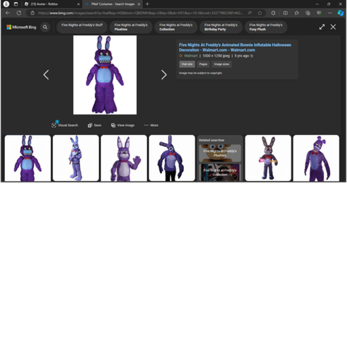Open browser Settings and more menu
Screen dimensions: 347x347
coord(330,13)
